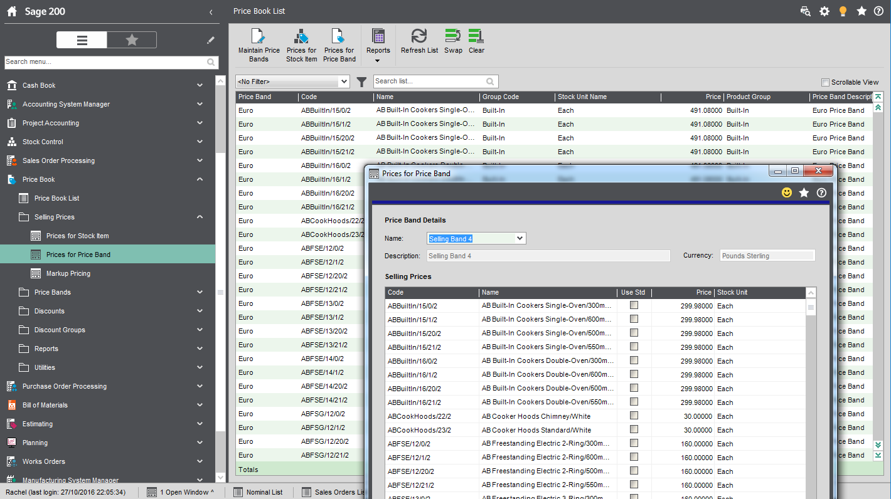The width and height of the screenshot is (891, 499).
Task: Tick Use Std for ABBuiltIn/15/1/2
Action: [x=634, y=319]
